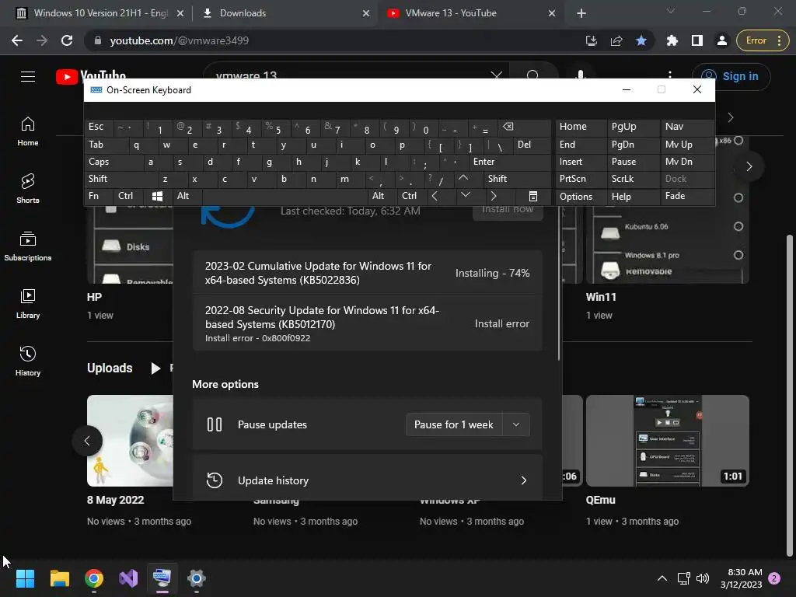Open Library from the sidebar
Viewport: 796px width, 597px height.
pos(27,304)
